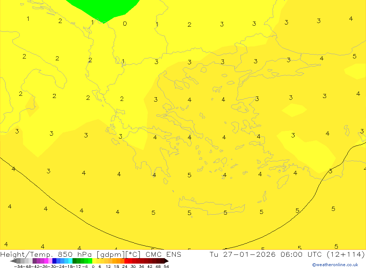Click the -54 label under the scale
The width and height of the screenshot is (366, 268).
tap(19, 267)
